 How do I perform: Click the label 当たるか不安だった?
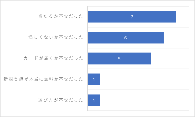61,16
